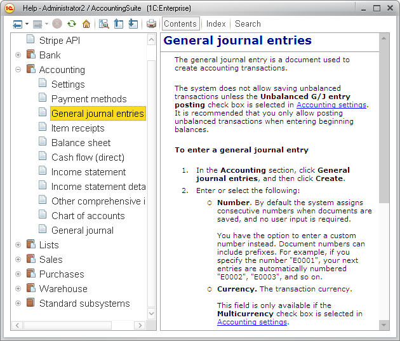400x341 pixels.
Task: Click the Back navigation arrow icon
Action: click(17, 24)
